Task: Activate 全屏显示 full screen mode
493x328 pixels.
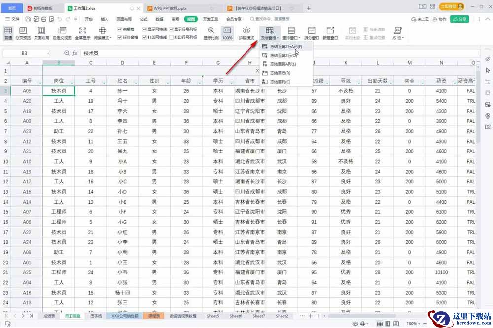Action: pos(83,33)
